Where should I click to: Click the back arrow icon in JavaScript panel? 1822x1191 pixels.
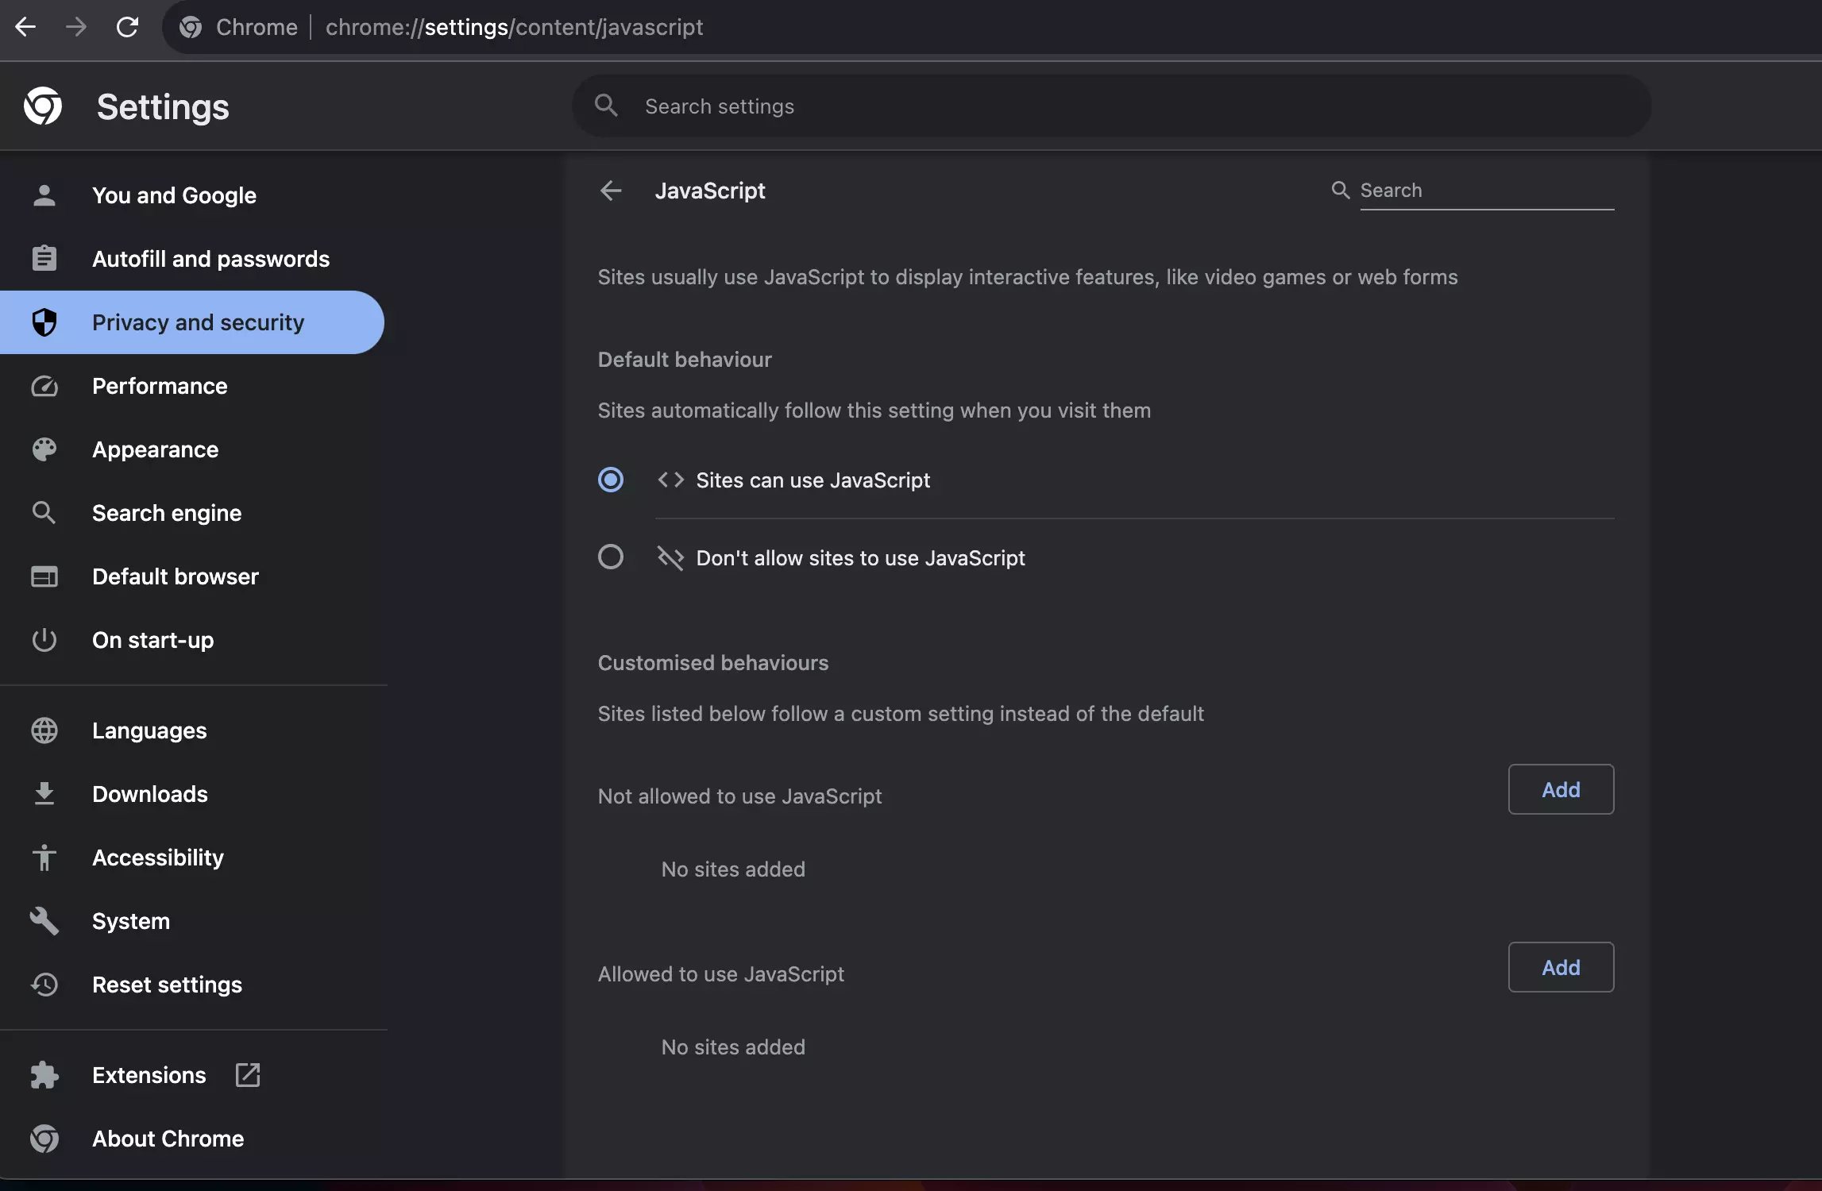(x=612, y=190)
